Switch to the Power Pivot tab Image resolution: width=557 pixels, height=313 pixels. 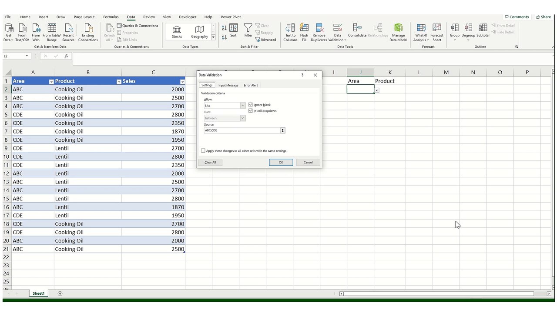[231, 17]
